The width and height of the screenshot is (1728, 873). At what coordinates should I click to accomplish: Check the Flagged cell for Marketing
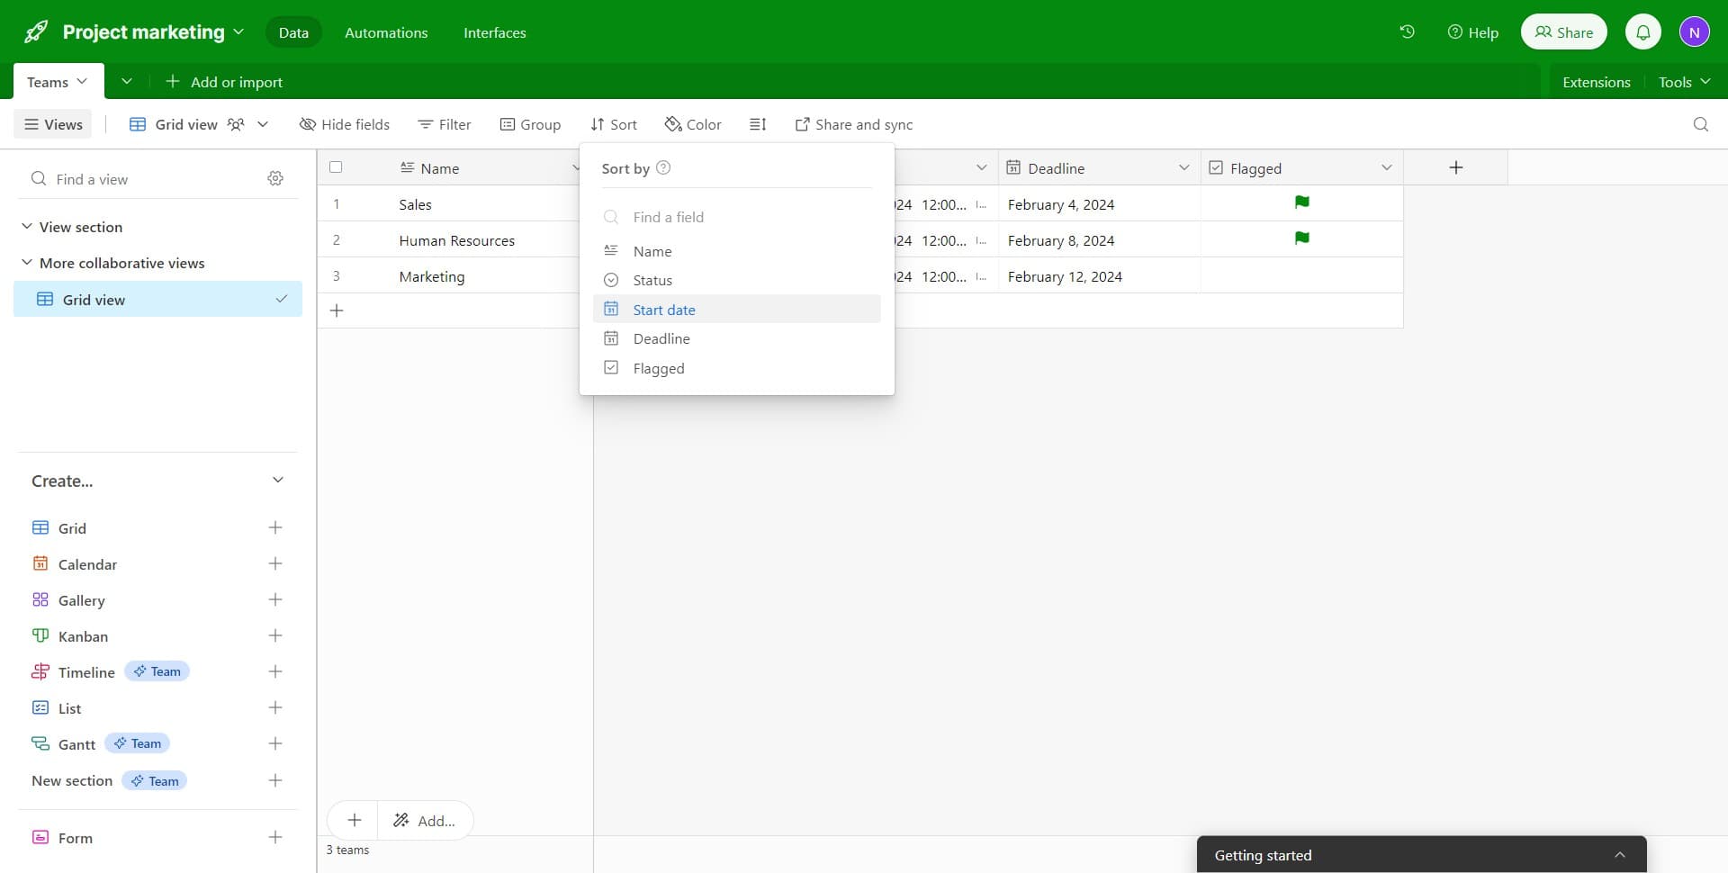click(x=1301, y=276)
